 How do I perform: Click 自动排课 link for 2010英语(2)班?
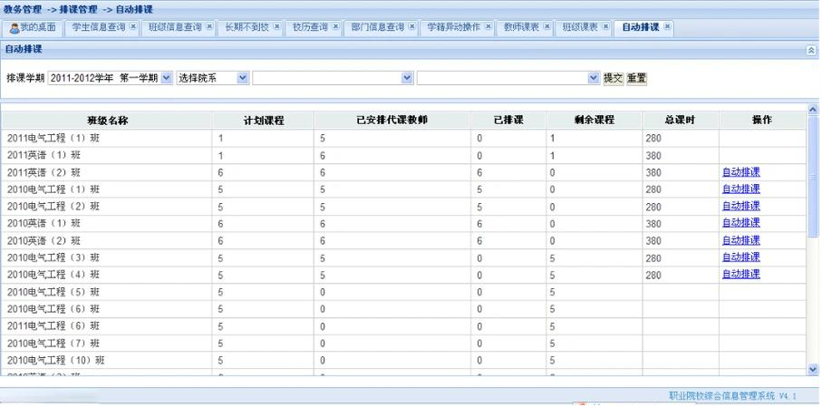coord(740,240)
